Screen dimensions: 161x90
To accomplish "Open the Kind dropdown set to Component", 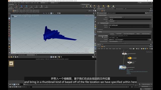I will click(112, 21).
